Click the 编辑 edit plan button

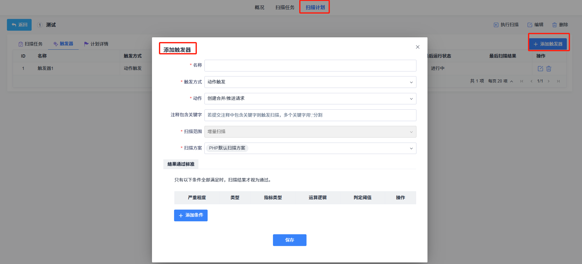[535, 25]
